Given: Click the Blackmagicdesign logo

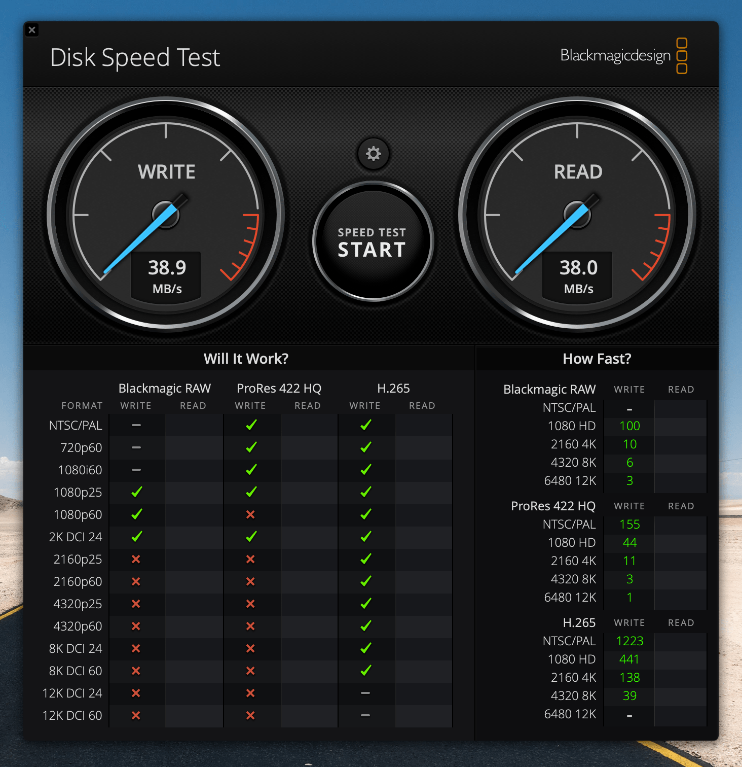Looking at the screenshot, I should coord(623,55).
